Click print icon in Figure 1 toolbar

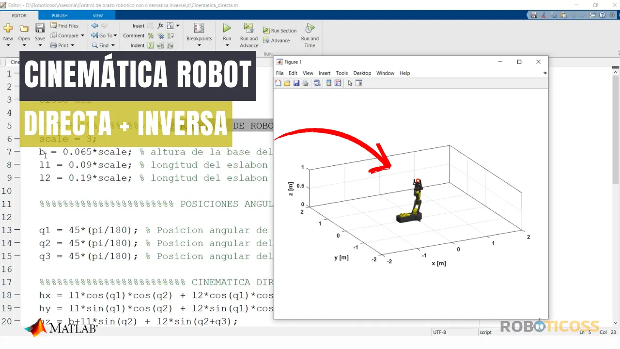[x=305, y=83]
